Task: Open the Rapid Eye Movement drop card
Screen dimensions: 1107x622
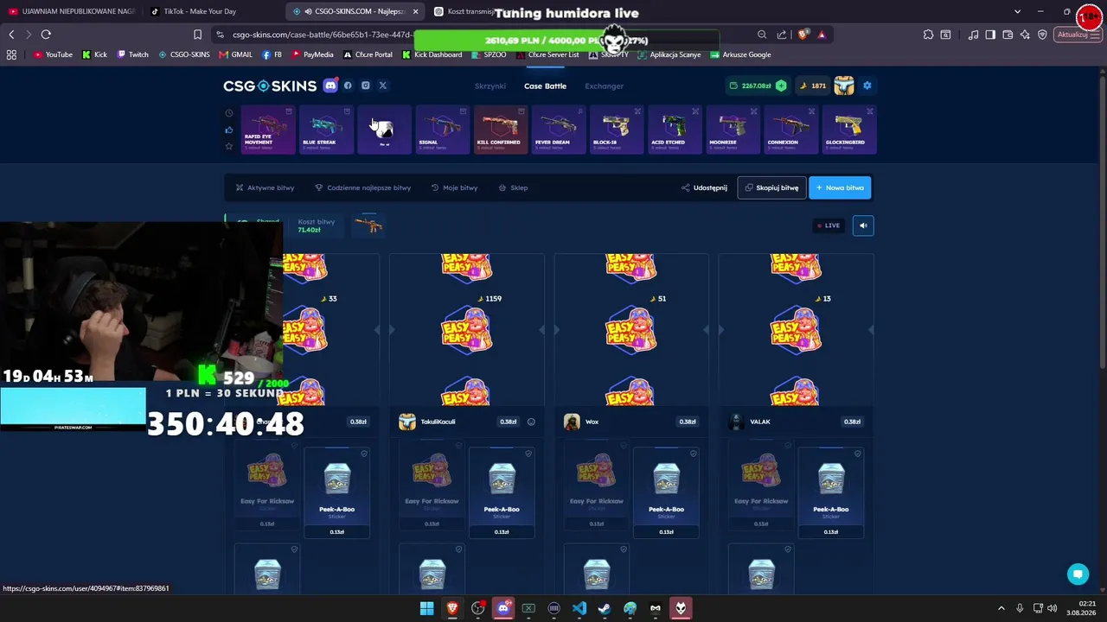Action: [x=268, y=130]
